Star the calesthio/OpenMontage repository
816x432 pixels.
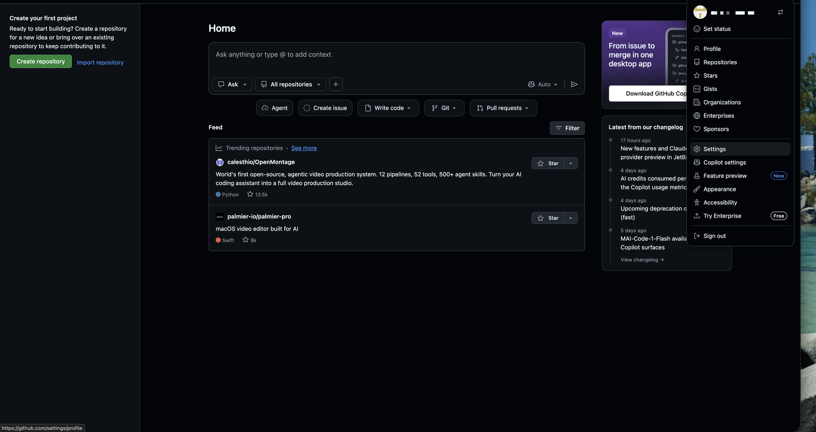click(548, 163)
